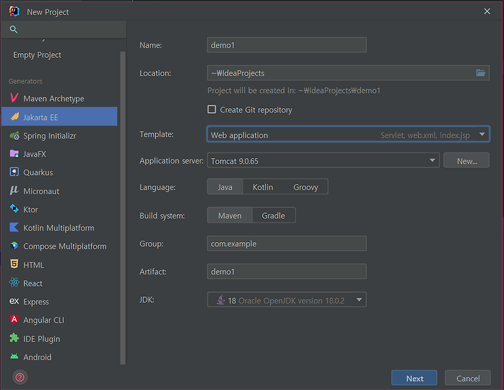Set build system to Gradle
504x390 pixels.
click(274, 215)
